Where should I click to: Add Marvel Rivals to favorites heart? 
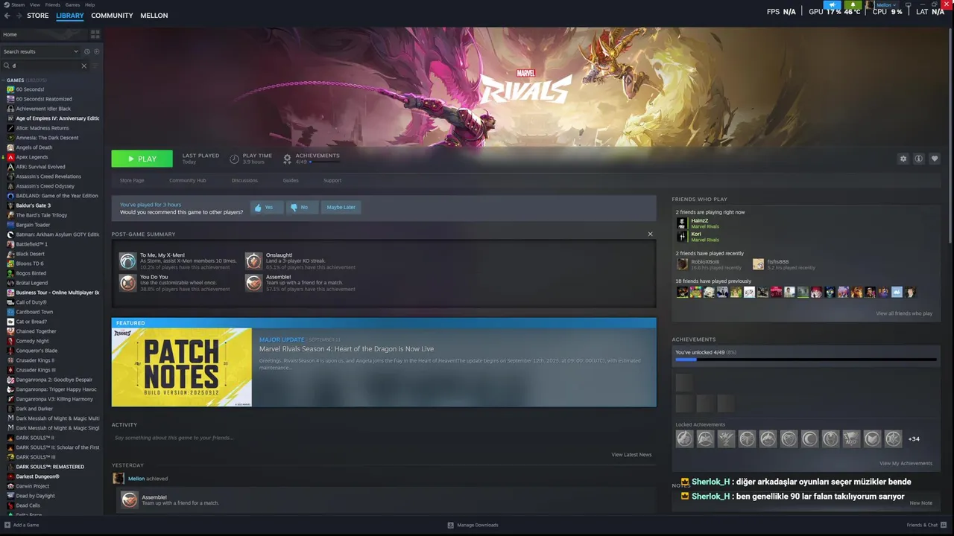point(935,159)
